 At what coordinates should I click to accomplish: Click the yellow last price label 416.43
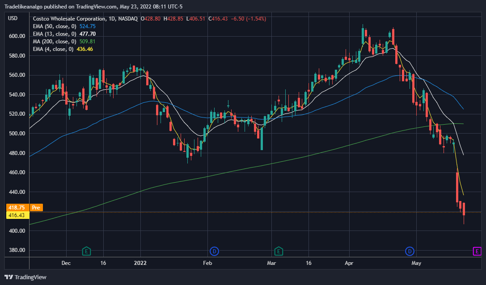coord(18,215)
